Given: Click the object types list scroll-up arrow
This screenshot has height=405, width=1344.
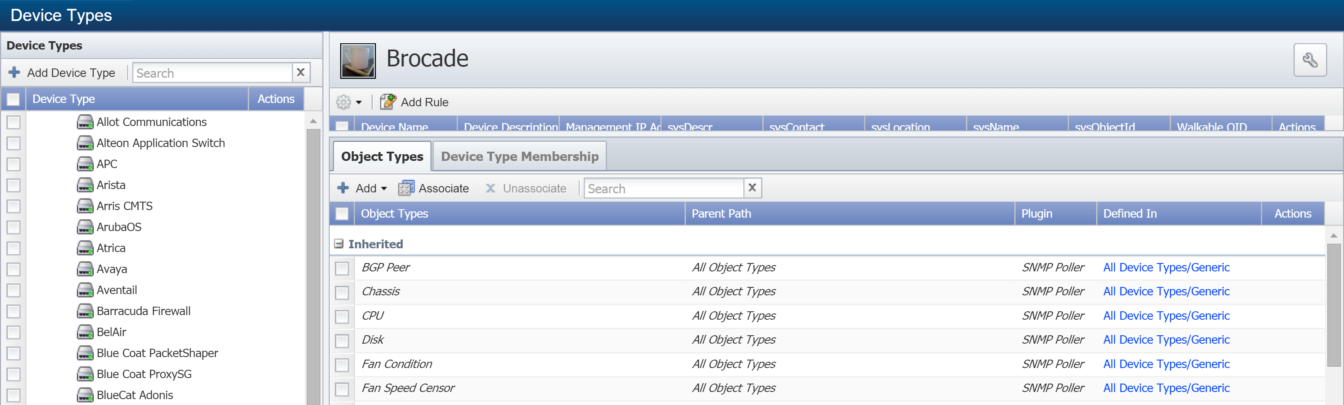Looking at the screenshot, I should click(x=1333, y=236).
